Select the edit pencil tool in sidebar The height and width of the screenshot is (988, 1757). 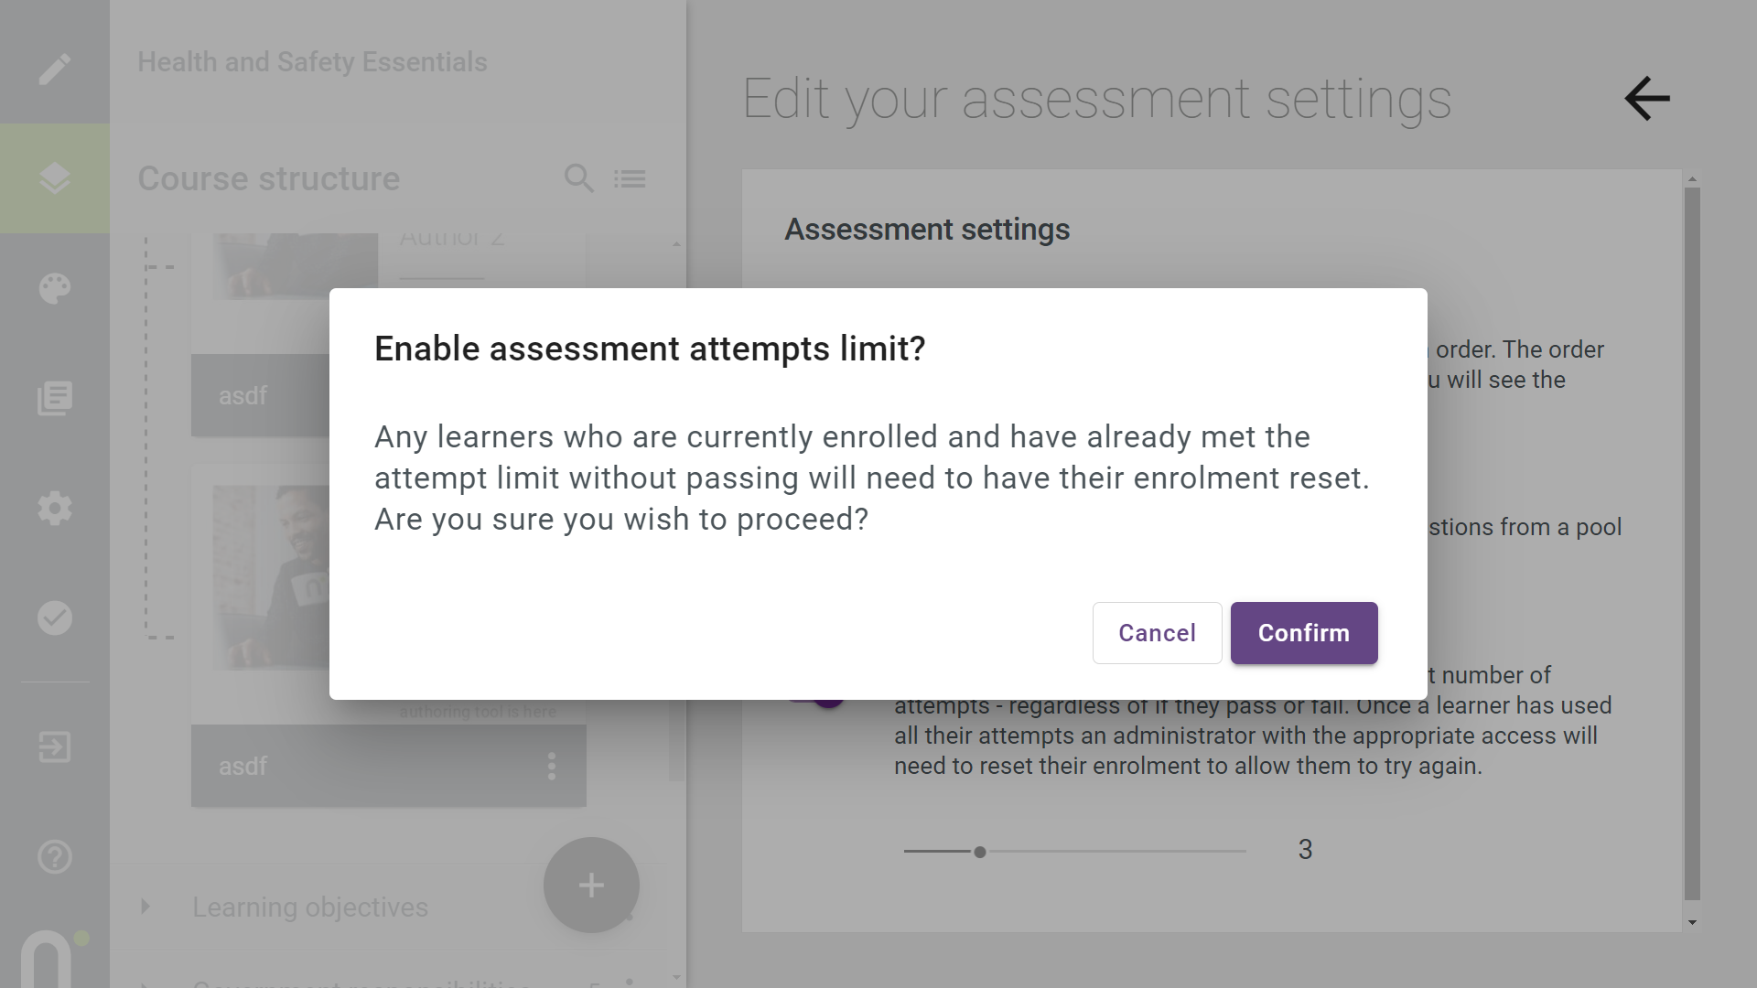55,68
